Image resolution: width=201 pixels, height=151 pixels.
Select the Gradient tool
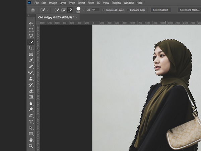31,97
